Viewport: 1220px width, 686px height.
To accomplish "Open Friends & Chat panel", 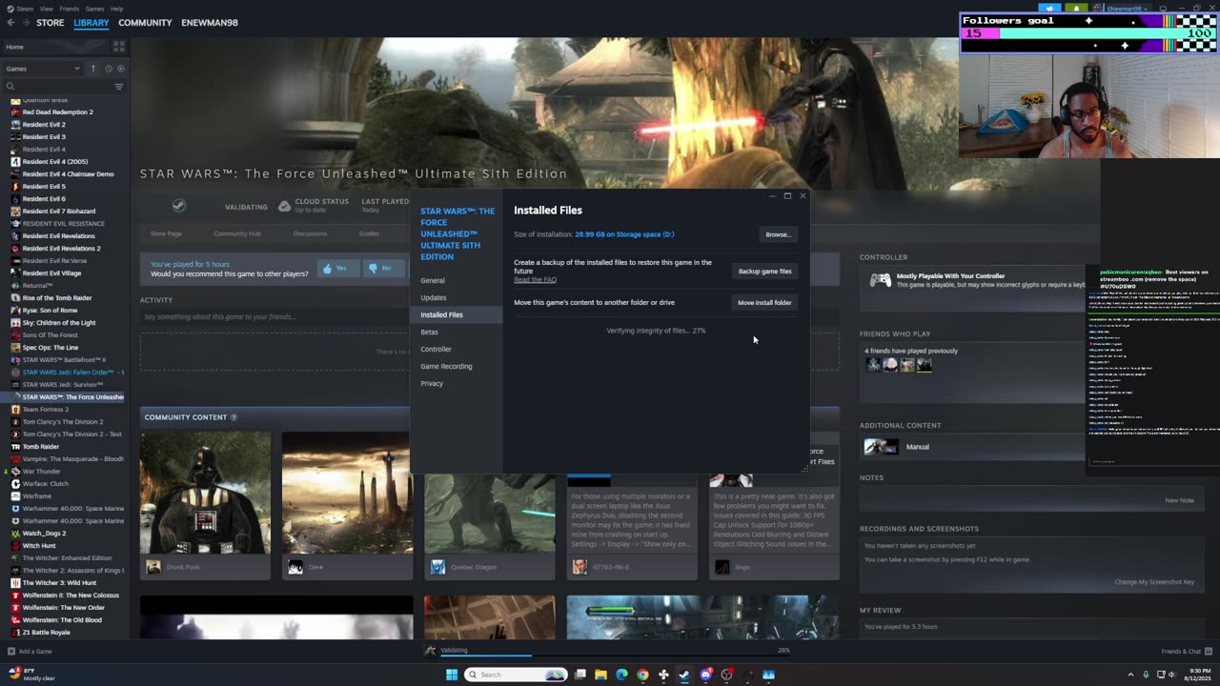I will point(1186,652).
